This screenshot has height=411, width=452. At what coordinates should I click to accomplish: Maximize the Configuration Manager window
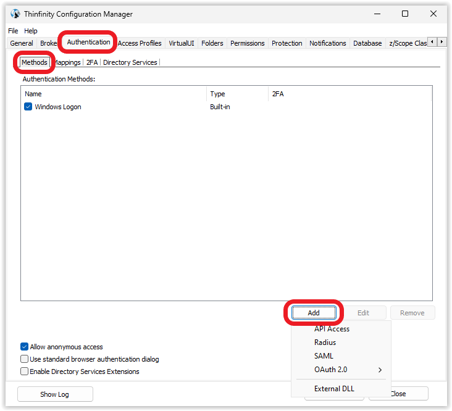[x=405, y=14]
